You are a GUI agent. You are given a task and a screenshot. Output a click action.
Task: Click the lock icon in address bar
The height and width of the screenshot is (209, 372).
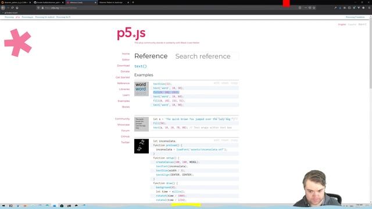pos(42,8)
